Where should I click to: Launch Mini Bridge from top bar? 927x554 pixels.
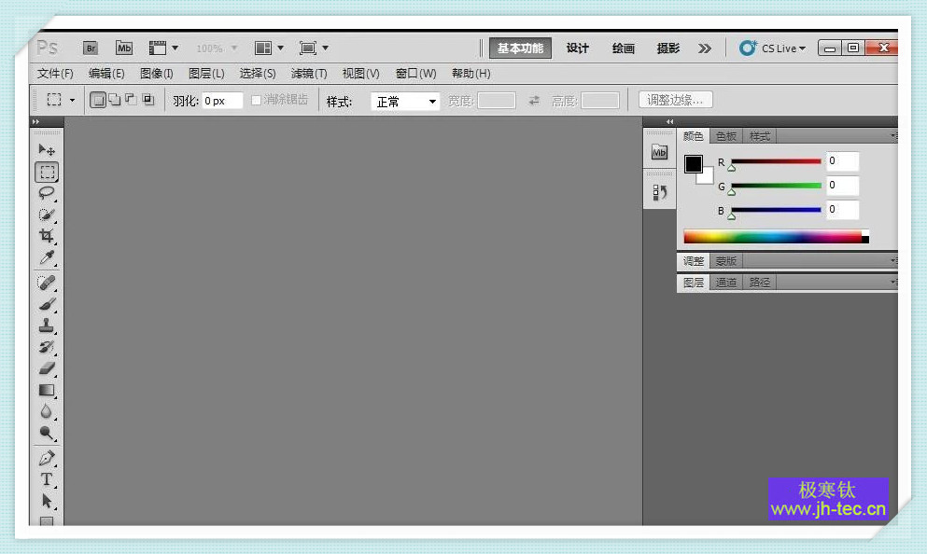click(123, 48)
